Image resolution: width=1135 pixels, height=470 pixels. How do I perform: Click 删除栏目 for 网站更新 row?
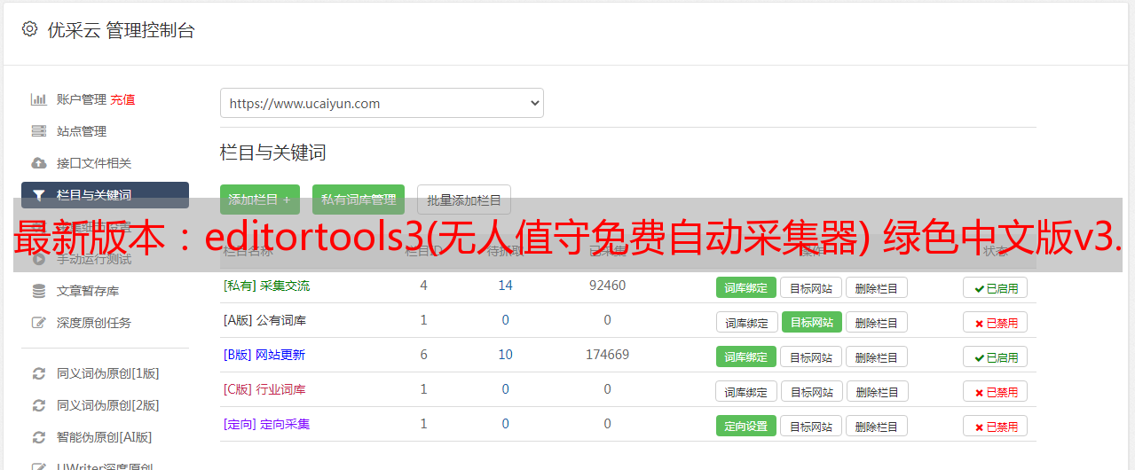tap(876, 356)
